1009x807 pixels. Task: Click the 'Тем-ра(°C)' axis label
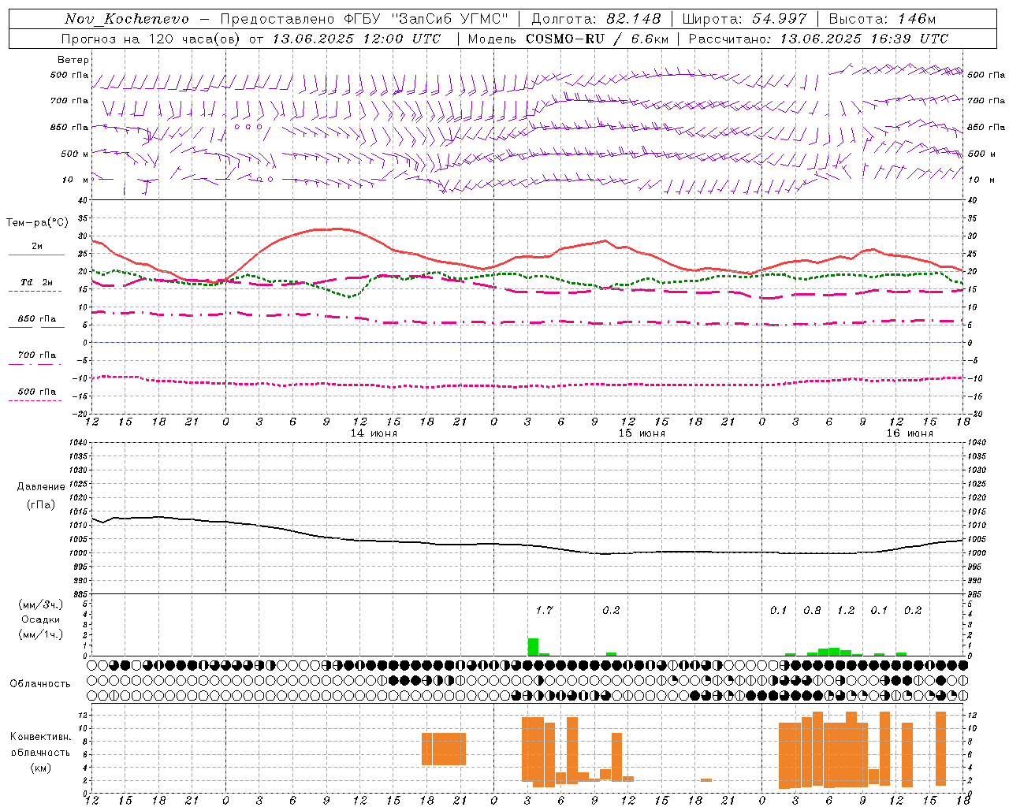pos(37,223)
